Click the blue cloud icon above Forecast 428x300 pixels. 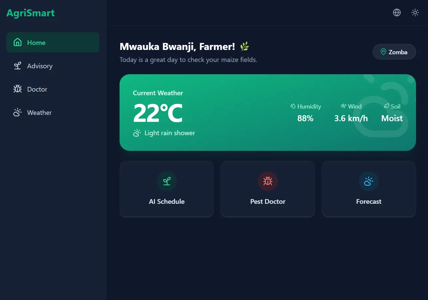[369, 181]
